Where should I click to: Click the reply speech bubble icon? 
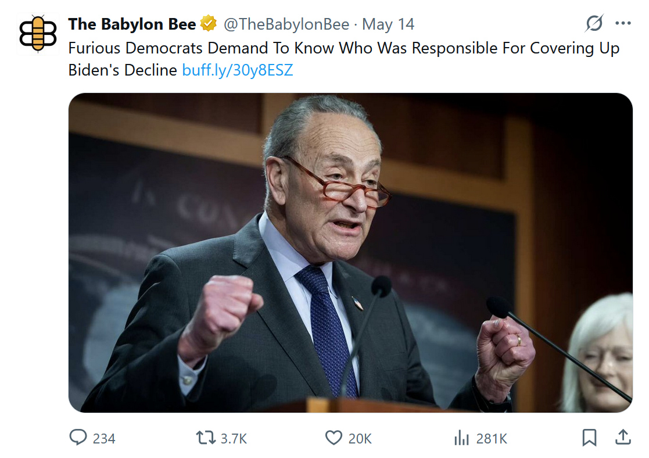pyautogui.click(x=78, y=438)
